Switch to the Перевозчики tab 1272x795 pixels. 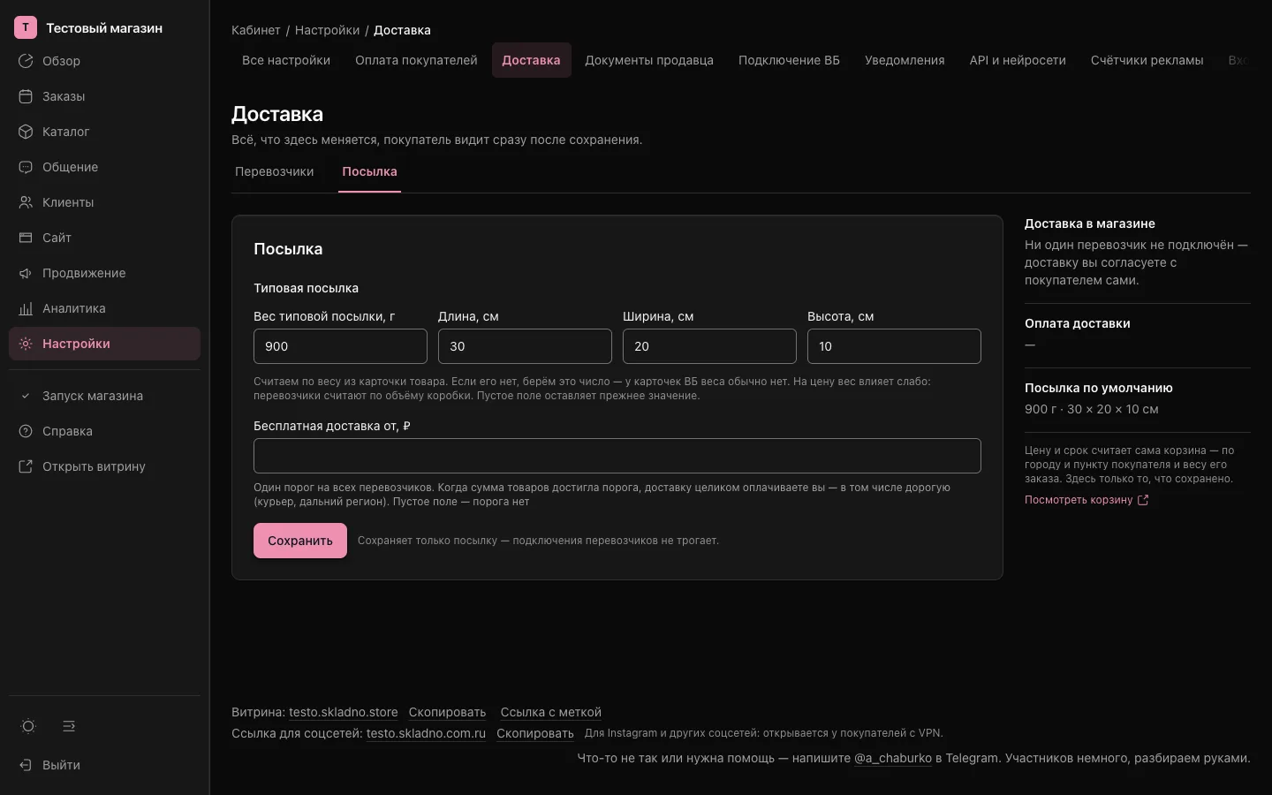tap(275, 171)
